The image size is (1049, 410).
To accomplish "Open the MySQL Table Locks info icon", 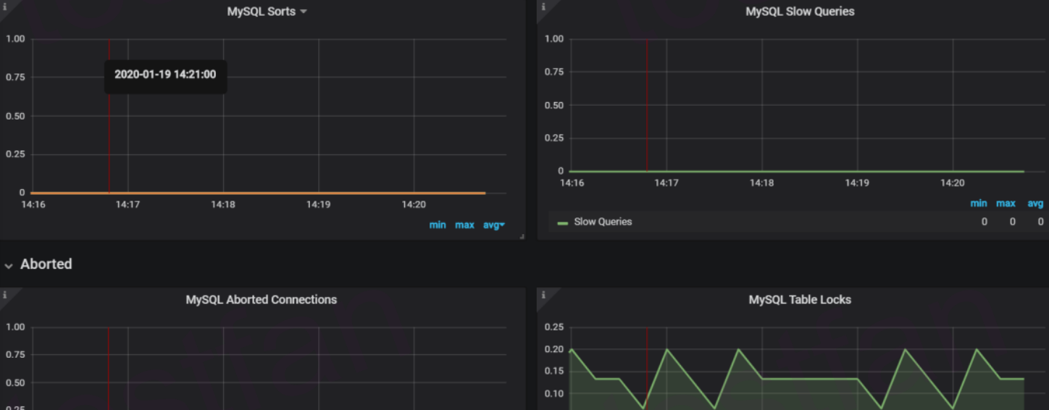I will coord(543,294).
